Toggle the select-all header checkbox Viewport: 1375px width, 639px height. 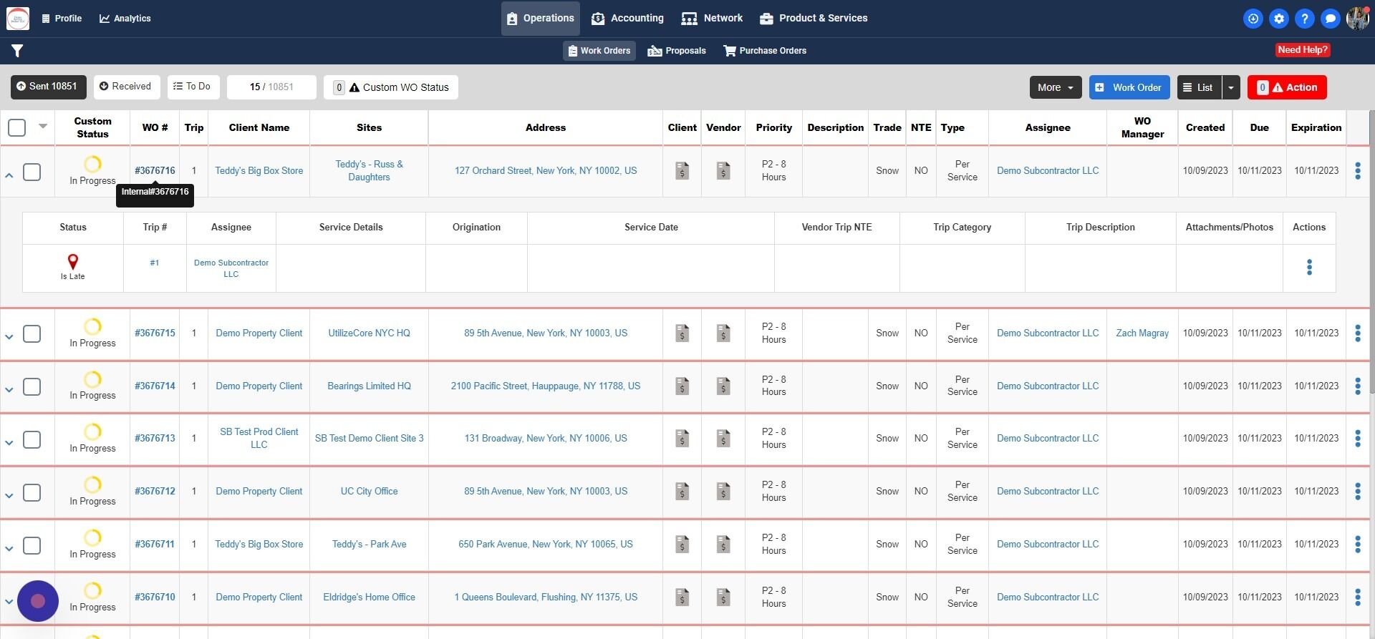tap(17, 127)
